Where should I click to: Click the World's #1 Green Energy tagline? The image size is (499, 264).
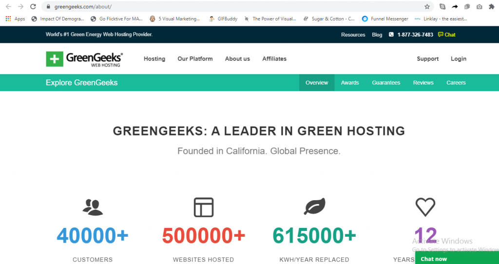click(99, 35)
